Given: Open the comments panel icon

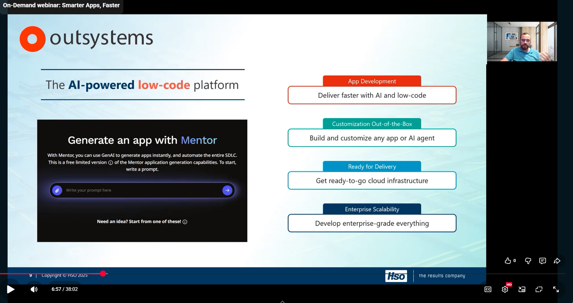Looking at the screenshot, I should pos(543,261).
